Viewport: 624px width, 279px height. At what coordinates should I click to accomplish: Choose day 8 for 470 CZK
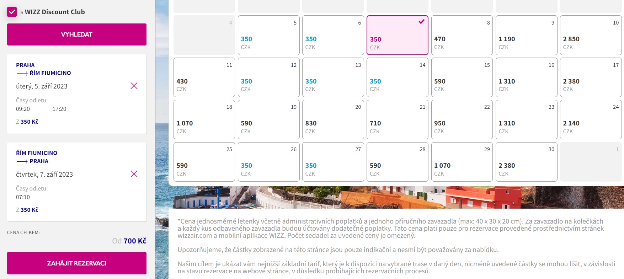click(462, 35)
